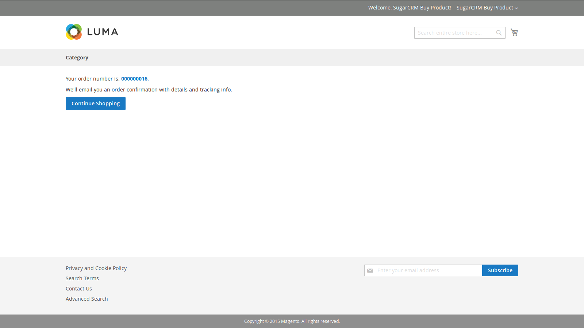Click the Subscribe button
The width and height of the screenshot is (584, 328).
[x=500, y=270]
